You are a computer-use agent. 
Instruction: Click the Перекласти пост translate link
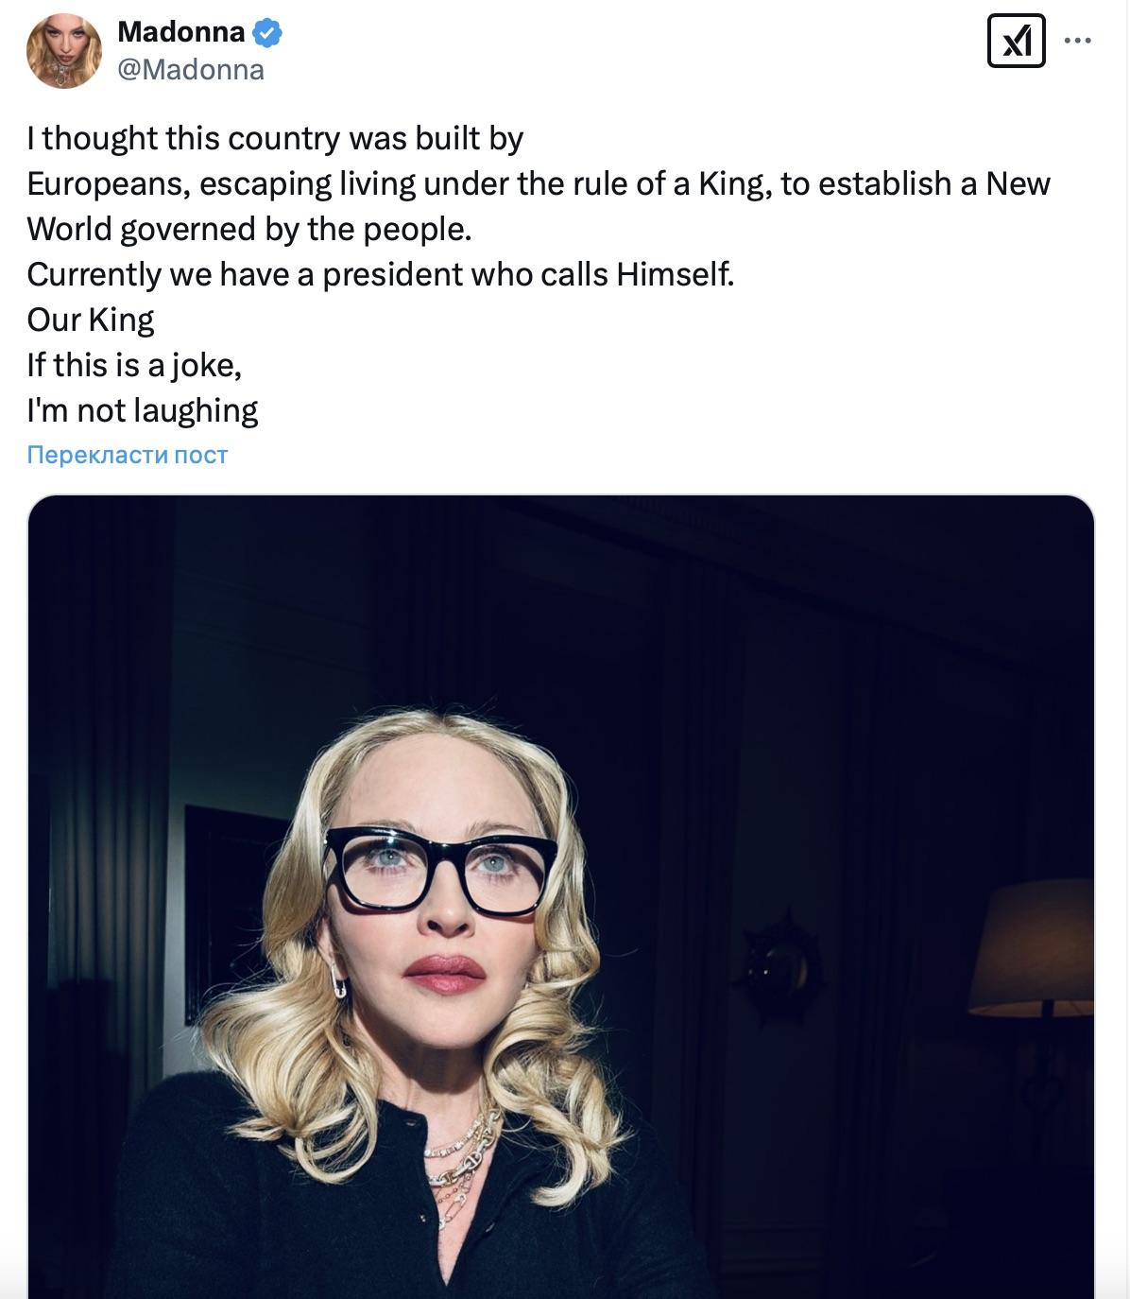128,455
